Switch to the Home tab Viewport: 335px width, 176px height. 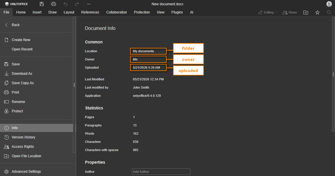coord(21,12)
